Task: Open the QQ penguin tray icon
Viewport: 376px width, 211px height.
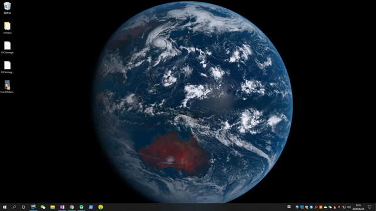Action: coord(335,207)
